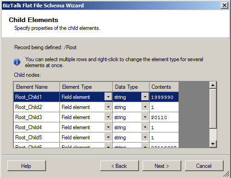This screenshot has height=178, width=231.
Task: Click the child nodes scrollbar thumb
Action: tap(213, 109)
